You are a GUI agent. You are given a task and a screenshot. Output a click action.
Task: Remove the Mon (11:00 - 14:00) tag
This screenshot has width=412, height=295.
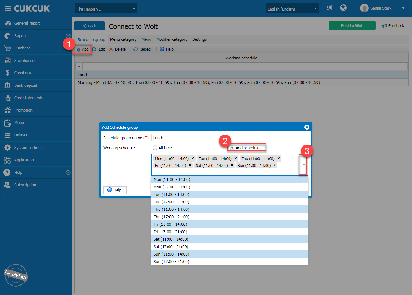click(193, 159)
